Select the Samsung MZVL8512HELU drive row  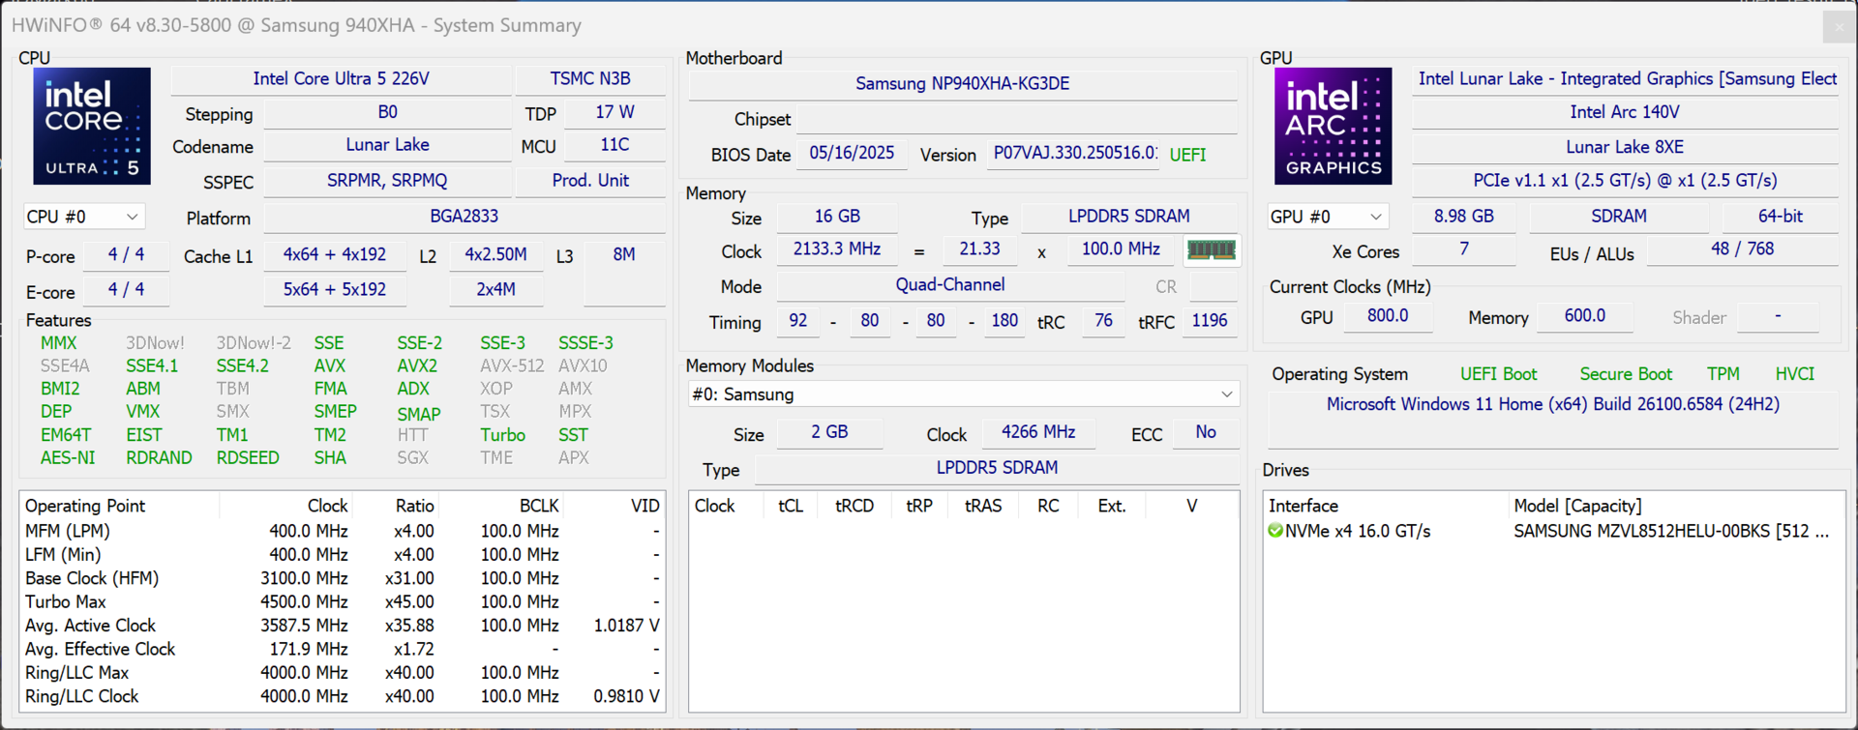[1670, 531]
